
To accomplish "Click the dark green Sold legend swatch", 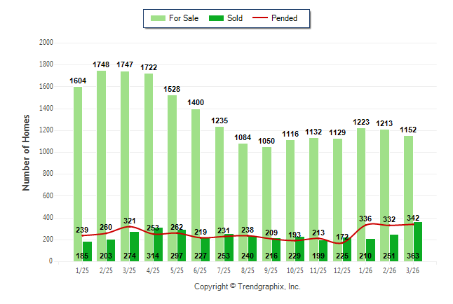I will pyautogui.click(x=216, y=18).
